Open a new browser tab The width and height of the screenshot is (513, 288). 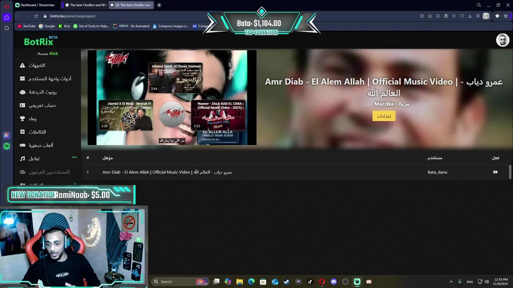click(x=159, y=5)
